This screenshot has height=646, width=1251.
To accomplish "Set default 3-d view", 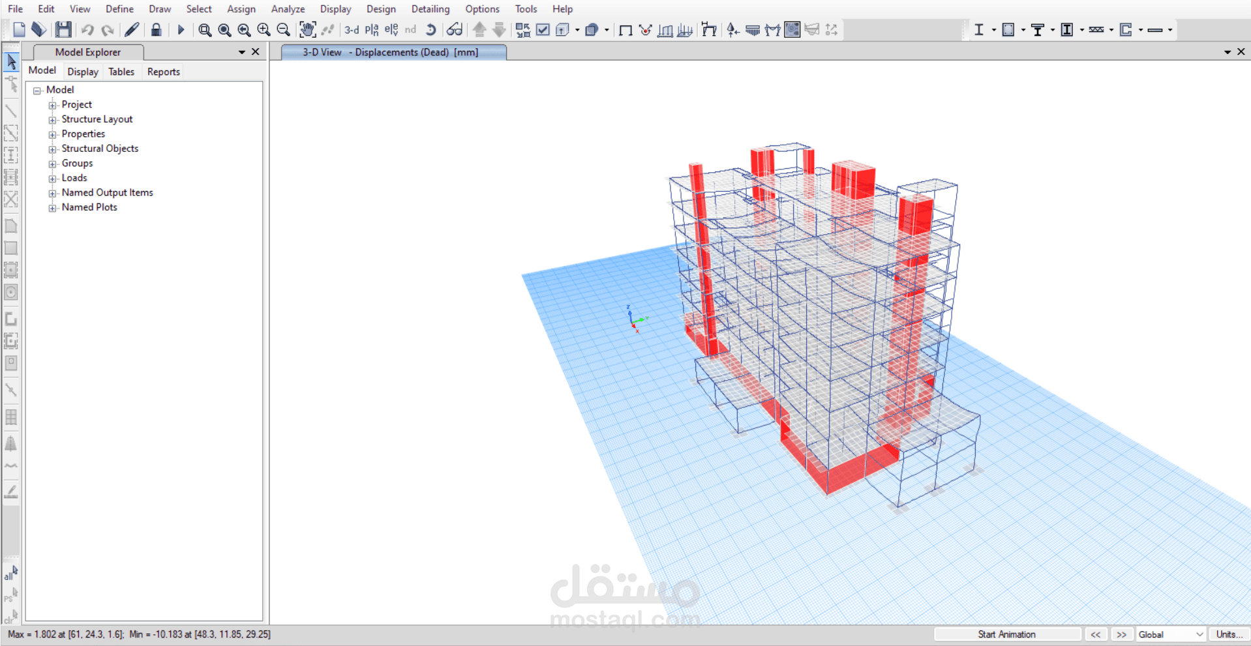I will [352, 29].
